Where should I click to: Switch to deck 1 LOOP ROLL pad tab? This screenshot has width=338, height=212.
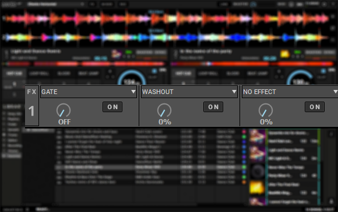click(39, 74)
